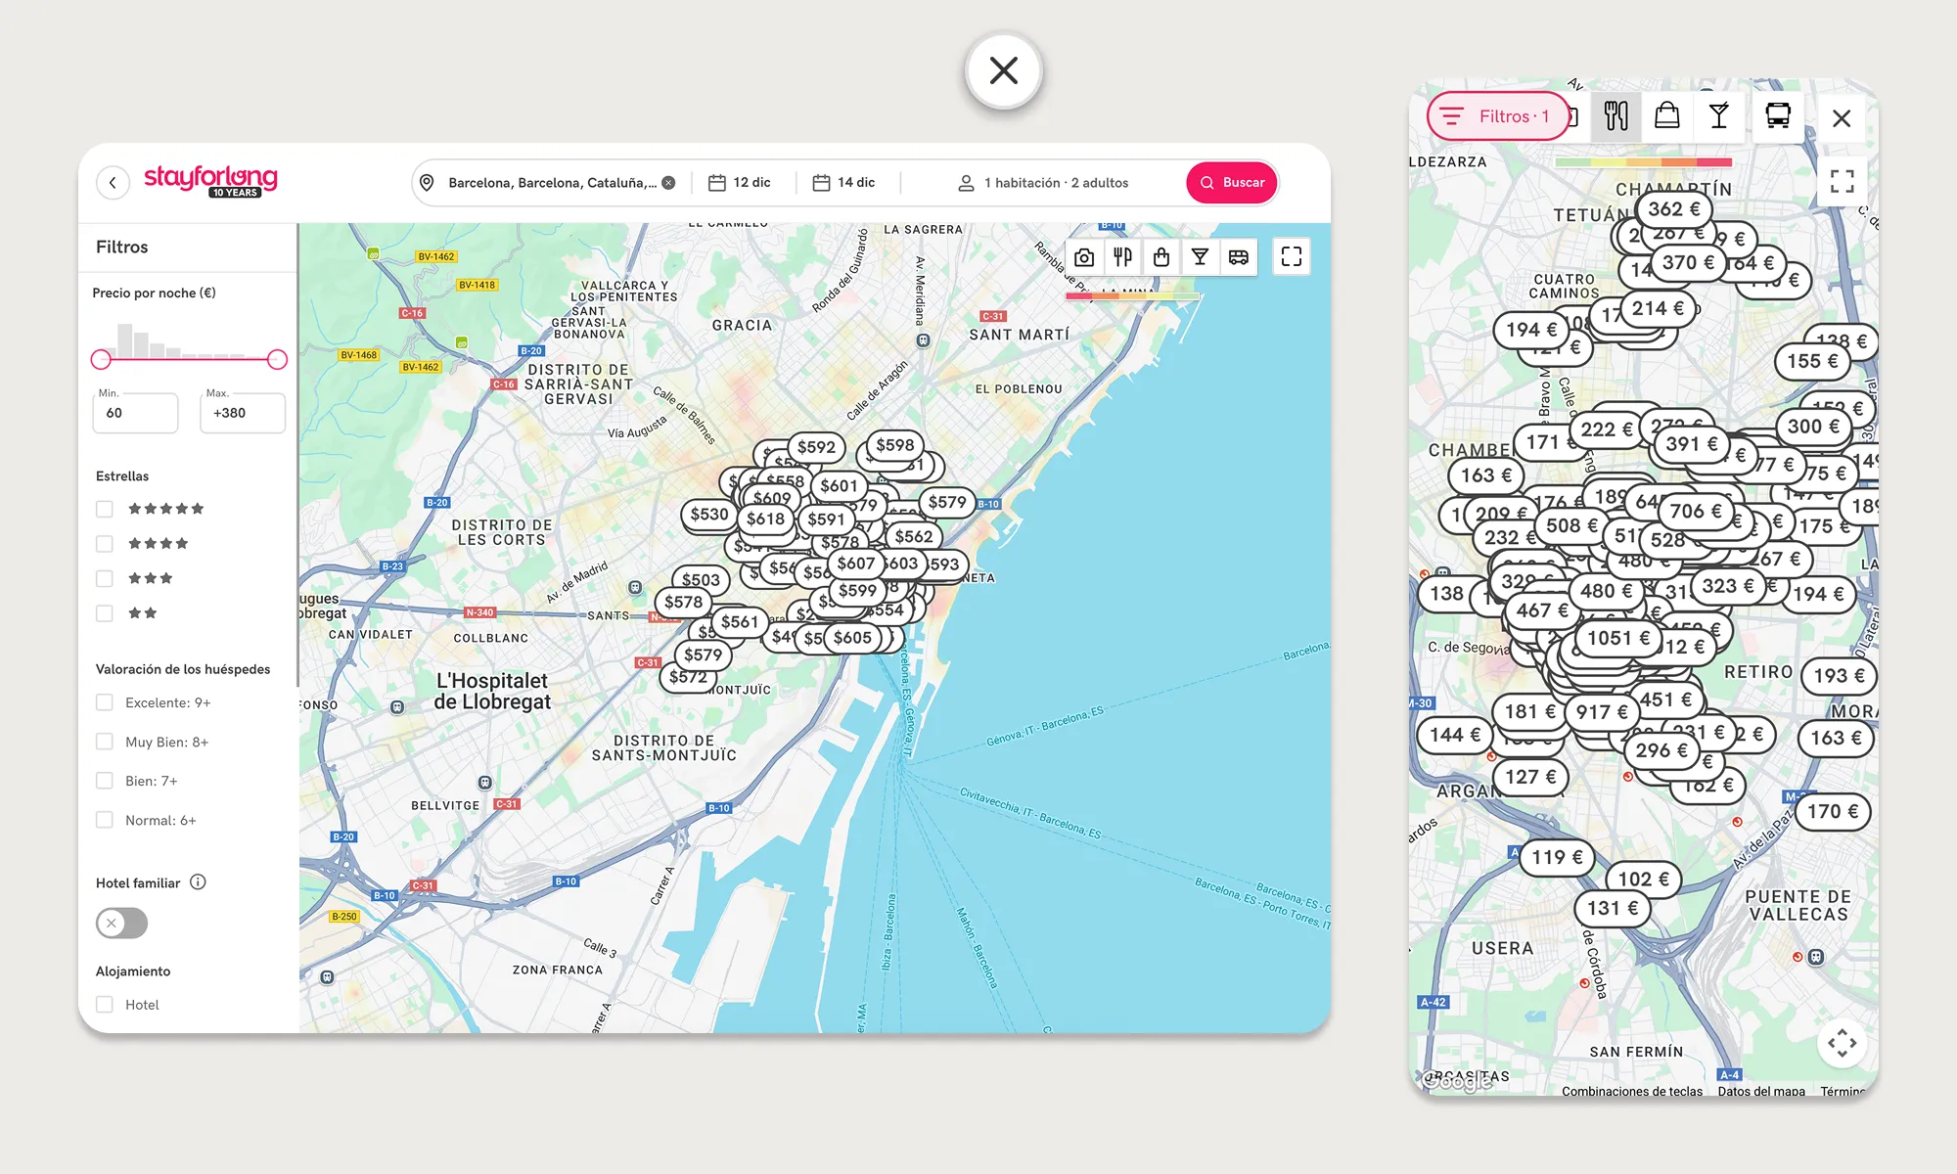
Task: Click the Max price input field
Action: pos(243,413)
